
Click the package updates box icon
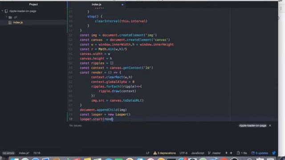[x=253, y=153]
